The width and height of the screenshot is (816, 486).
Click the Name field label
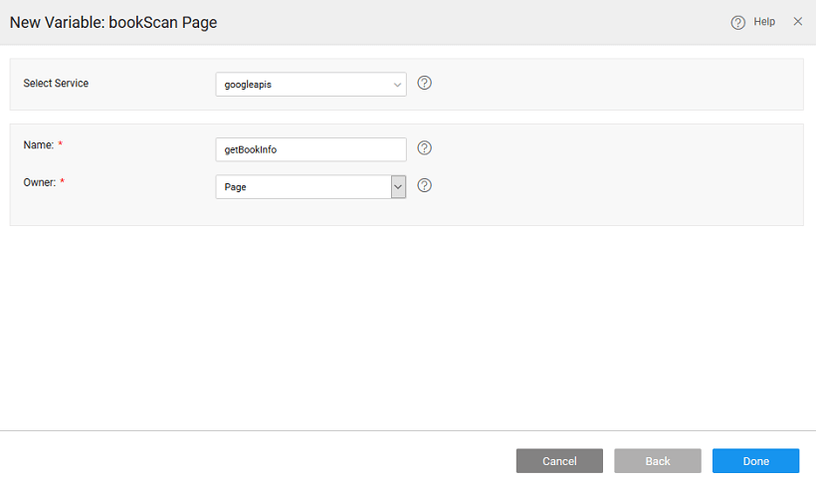coord(38,145)
